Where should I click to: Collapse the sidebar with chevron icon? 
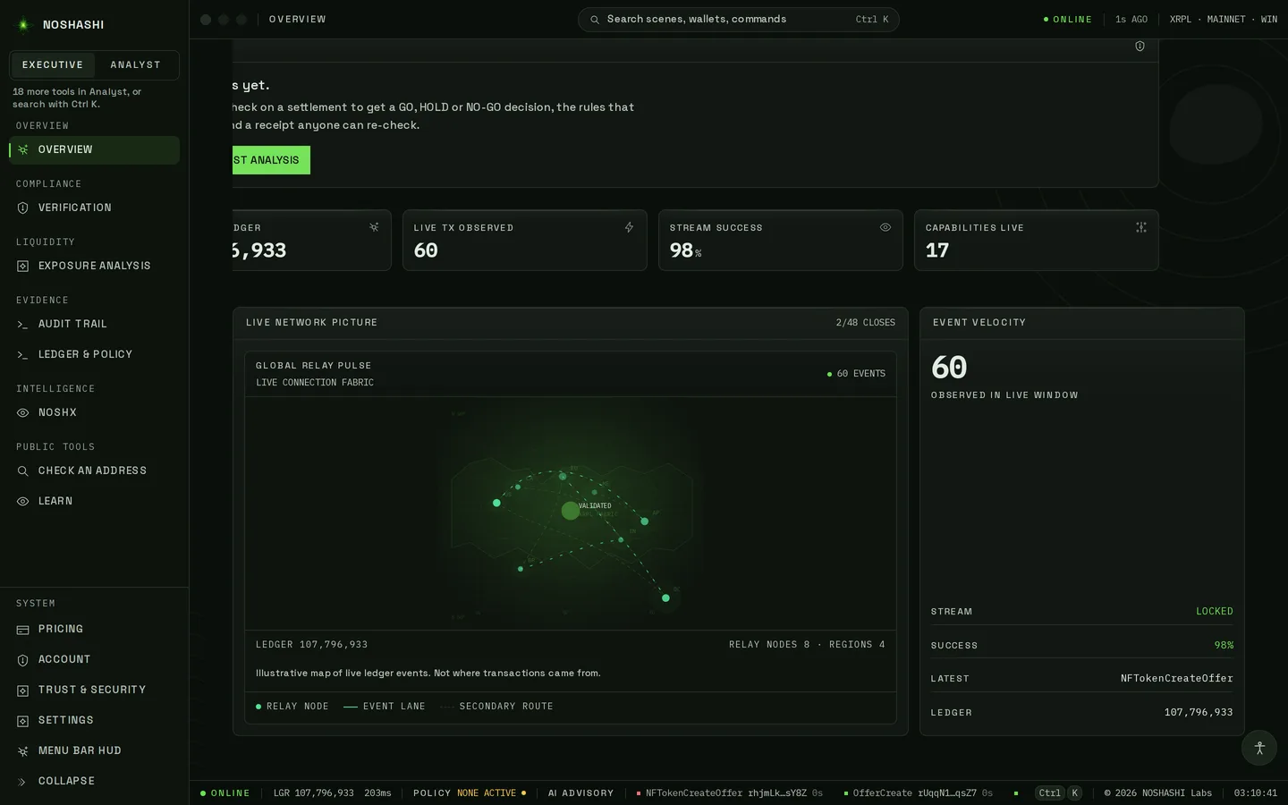coord(23,782)
